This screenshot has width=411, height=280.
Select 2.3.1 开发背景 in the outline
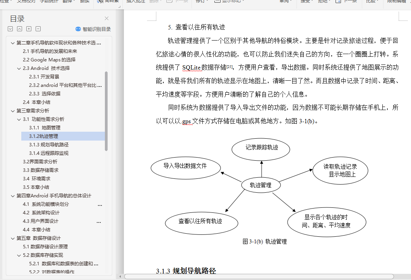click(44, 77)
